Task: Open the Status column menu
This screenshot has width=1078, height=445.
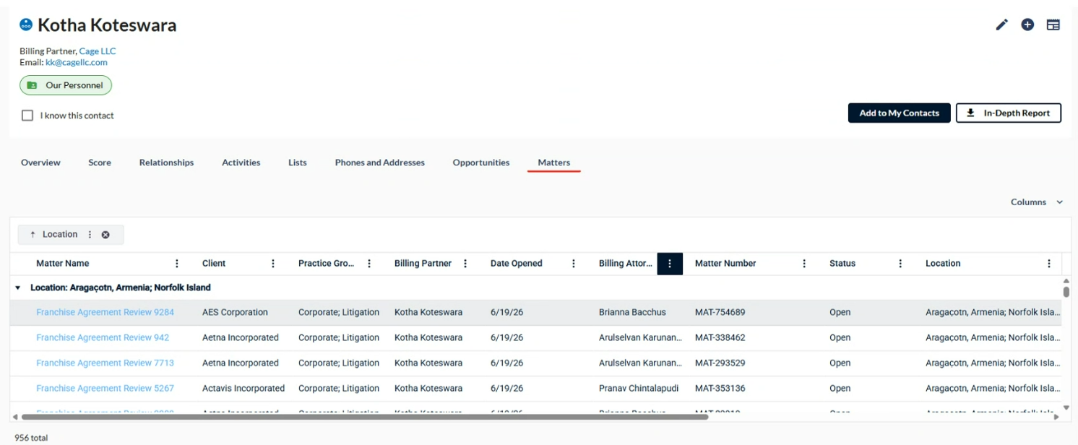Action: (x=900, y=264)
